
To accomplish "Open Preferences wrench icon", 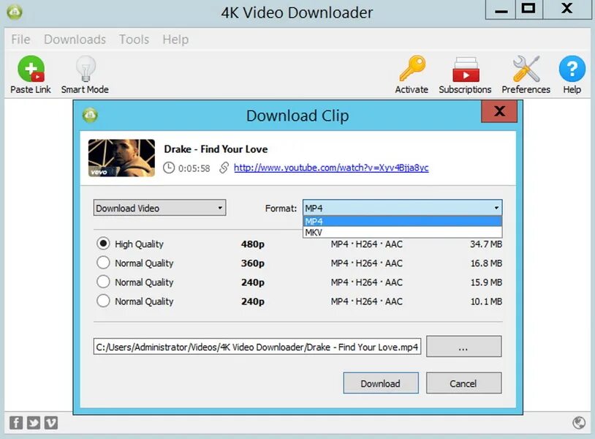I will (526, 69).
